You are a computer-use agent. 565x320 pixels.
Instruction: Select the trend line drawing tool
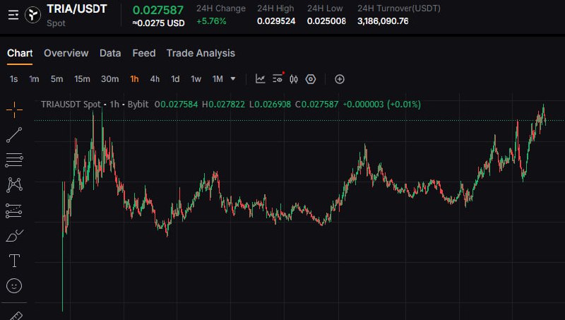tap(14, 135)
